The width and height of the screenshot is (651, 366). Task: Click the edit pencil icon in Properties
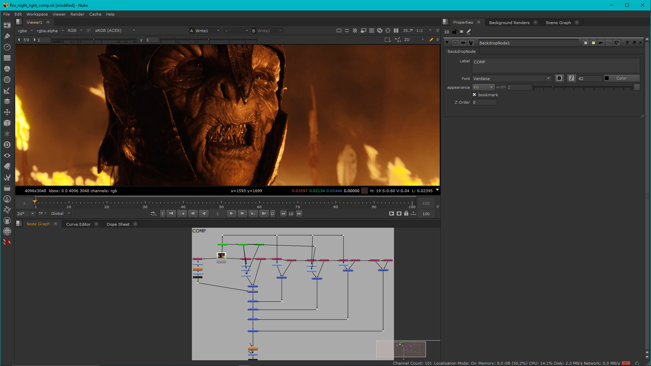[x=469, y=32]
